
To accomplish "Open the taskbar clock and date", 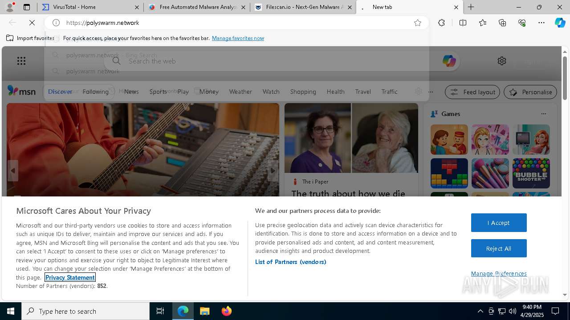I will (x=532, y=311).
